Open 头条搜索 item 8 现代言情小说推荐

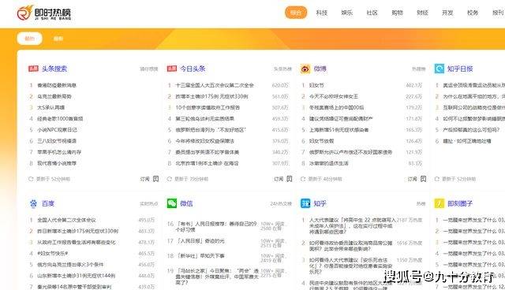pyautogui.click(x=57, y=163)
